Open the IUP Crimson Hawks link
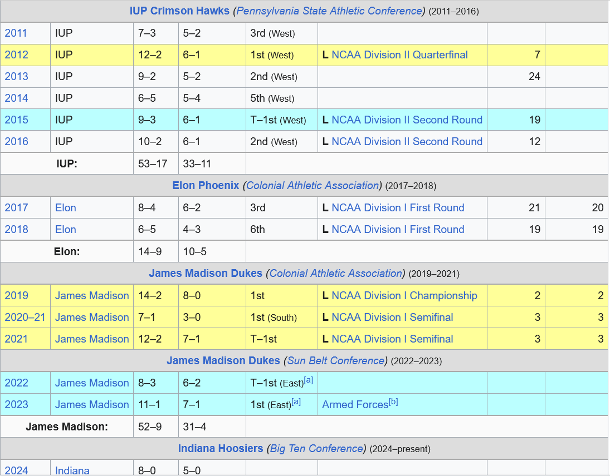 tap(179, 11)
